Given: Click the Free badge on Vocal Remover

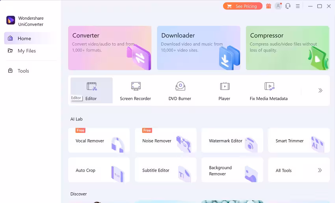Looking at the screenshot, I should point(80,130).
